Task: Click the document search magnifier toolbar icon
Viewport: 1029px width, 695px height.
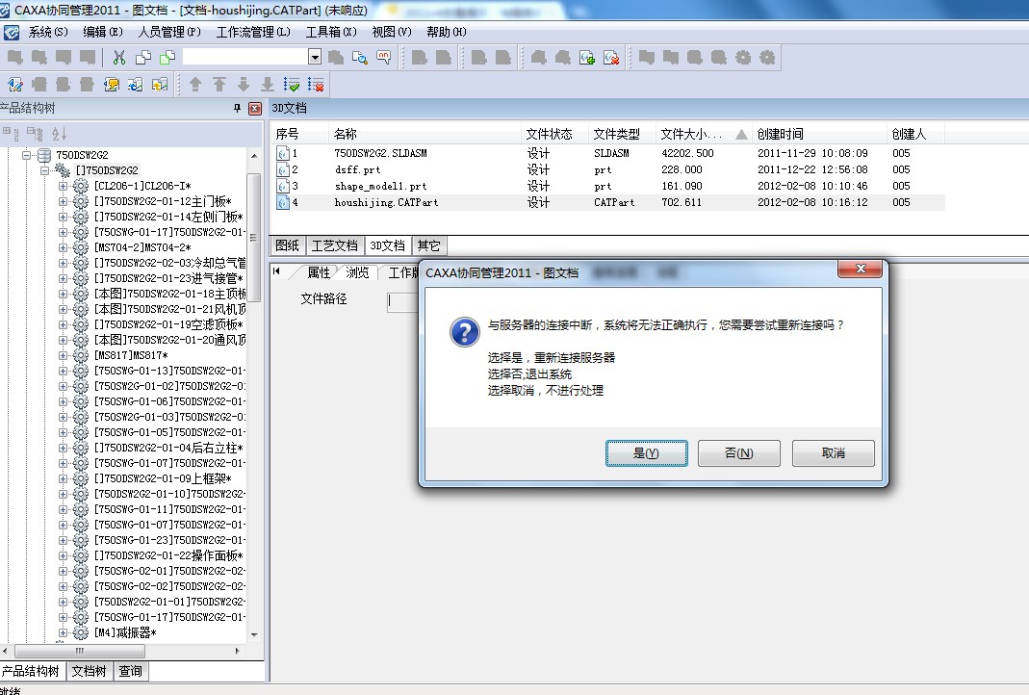Action: (x=360, y=58)
